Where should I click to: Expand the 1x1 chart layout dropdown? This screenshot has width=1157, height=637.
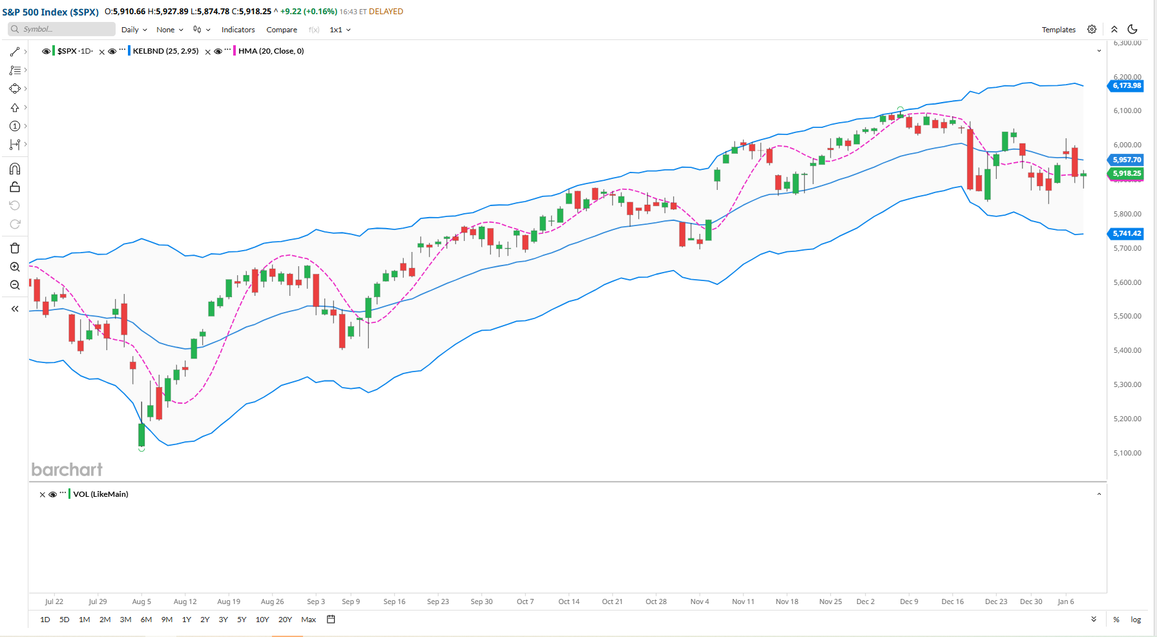[340, 30]
